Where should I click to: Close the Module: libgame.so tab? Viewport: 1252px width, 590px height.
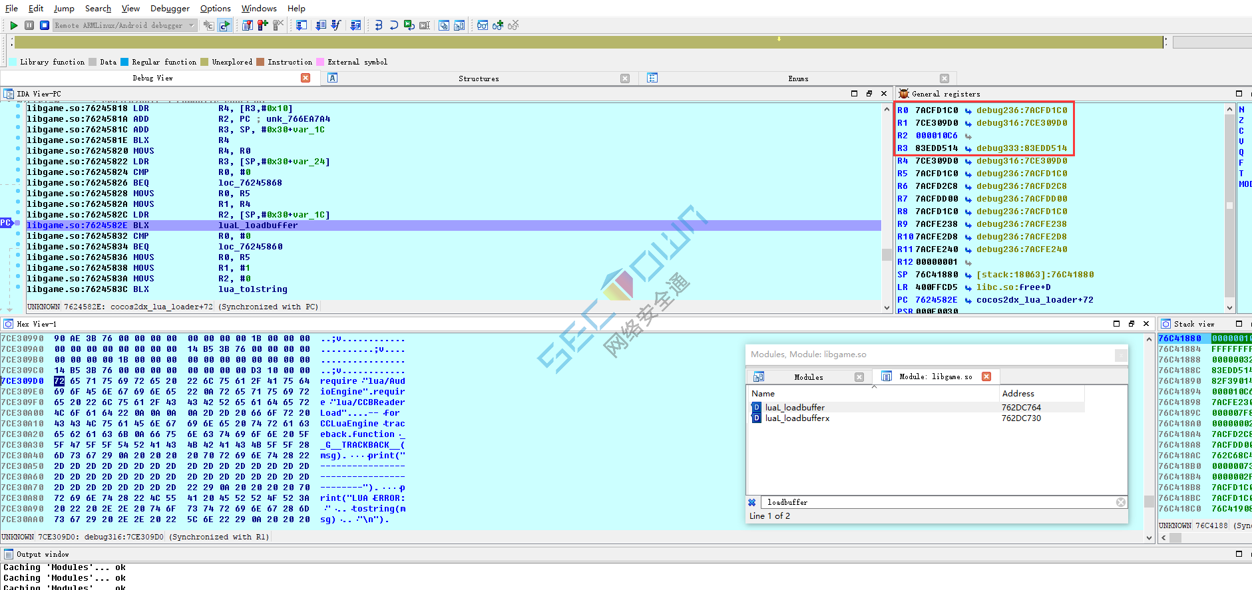click(986, 376)
